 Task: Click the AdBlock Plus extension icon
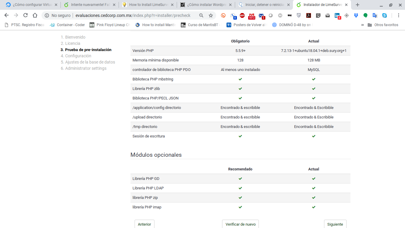point(242,15)
